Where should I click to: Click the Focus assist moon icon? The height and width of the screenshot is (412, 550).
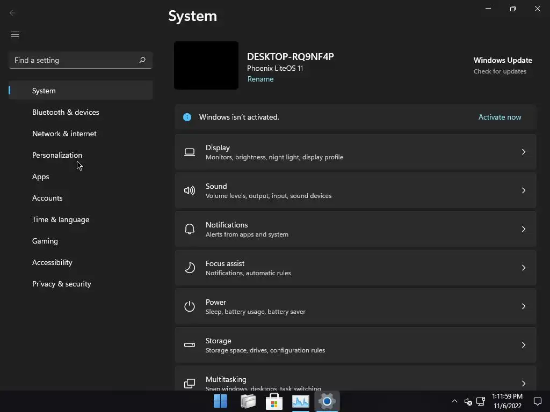click(190, 268)
